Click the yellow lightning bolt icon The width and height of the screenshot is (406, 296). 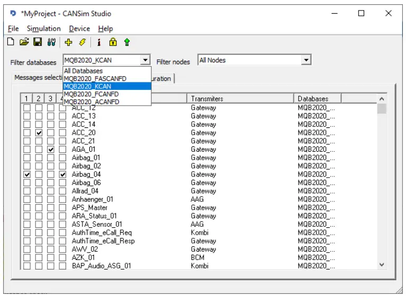pyautogui.click(x=82, y=42)
